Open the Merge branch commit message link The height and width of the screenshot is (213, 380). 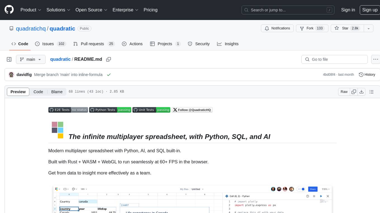(x=68, y=74)
